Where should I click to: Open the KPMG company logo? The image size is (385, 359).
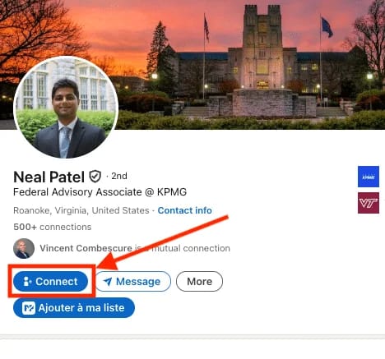369,177
